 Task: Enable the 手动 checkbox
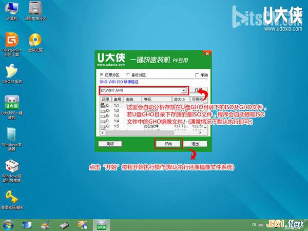197,75
